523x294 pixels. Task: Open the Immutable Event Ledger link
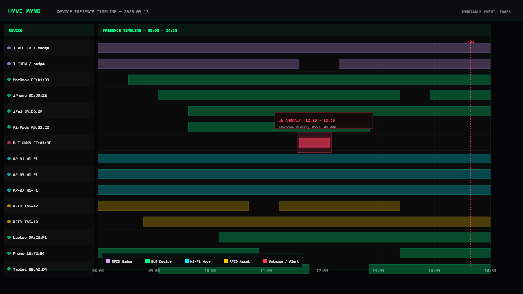click(485, 12)
